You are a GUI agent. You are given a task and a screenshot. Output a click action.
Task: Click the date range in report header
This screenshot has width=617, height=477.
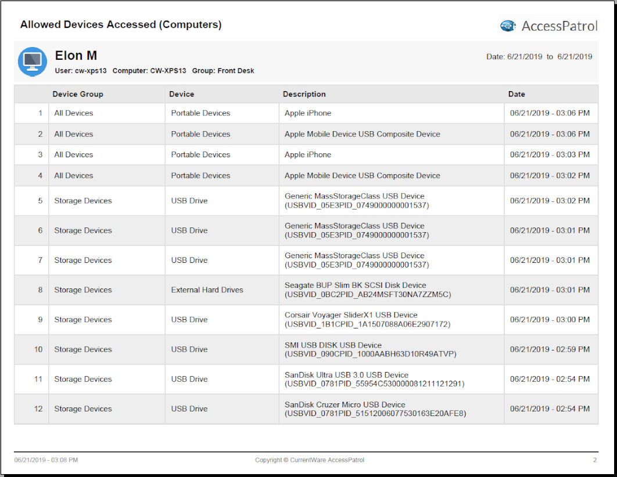(x=539, y=57)
